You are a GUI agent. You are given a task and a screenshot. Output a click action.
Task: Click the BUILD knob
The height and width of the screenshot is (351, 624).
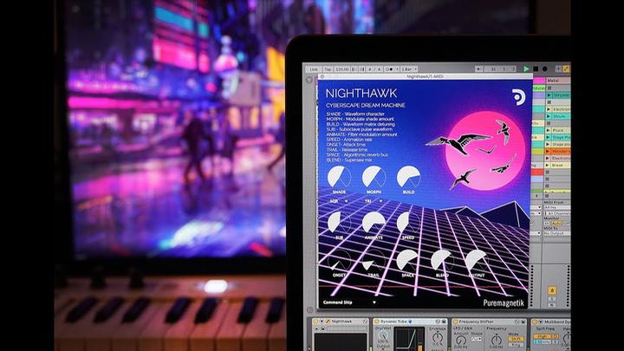408,177
